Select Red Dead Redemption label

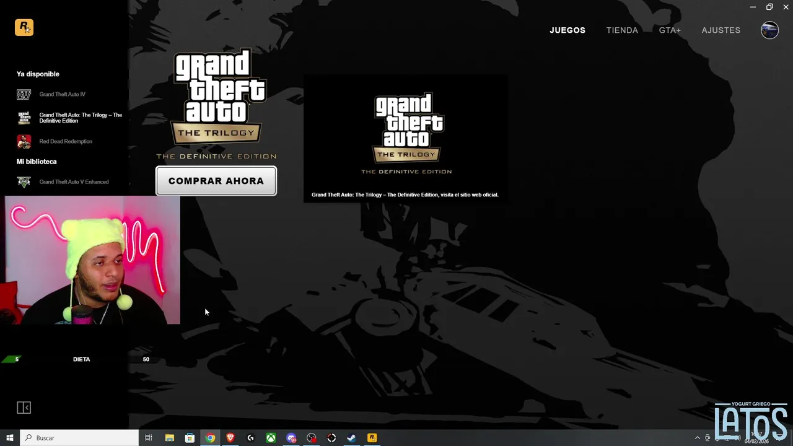(x=66, y=141)
